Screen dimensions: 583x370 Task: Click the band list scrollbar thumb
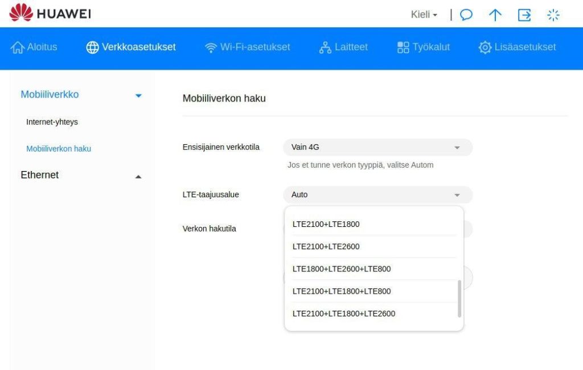point(459,298)
